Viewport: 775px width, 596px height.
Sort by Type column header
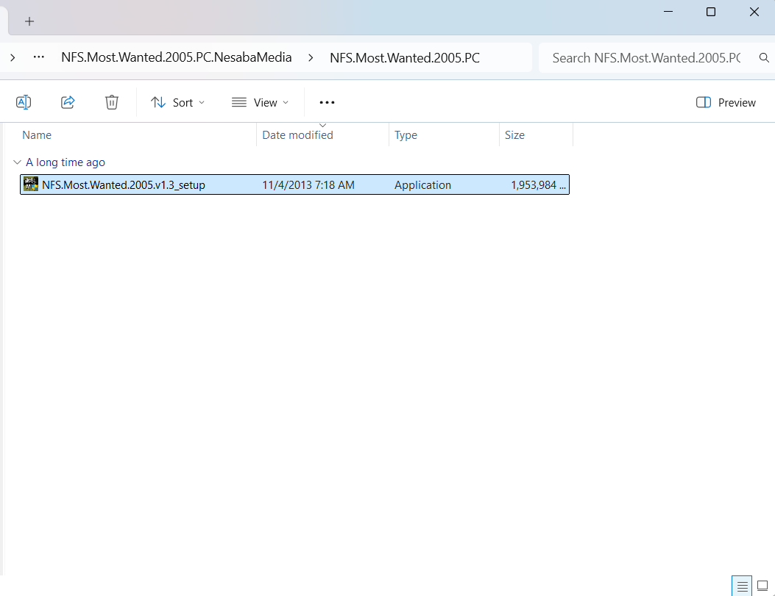click(x=444, y=134)
